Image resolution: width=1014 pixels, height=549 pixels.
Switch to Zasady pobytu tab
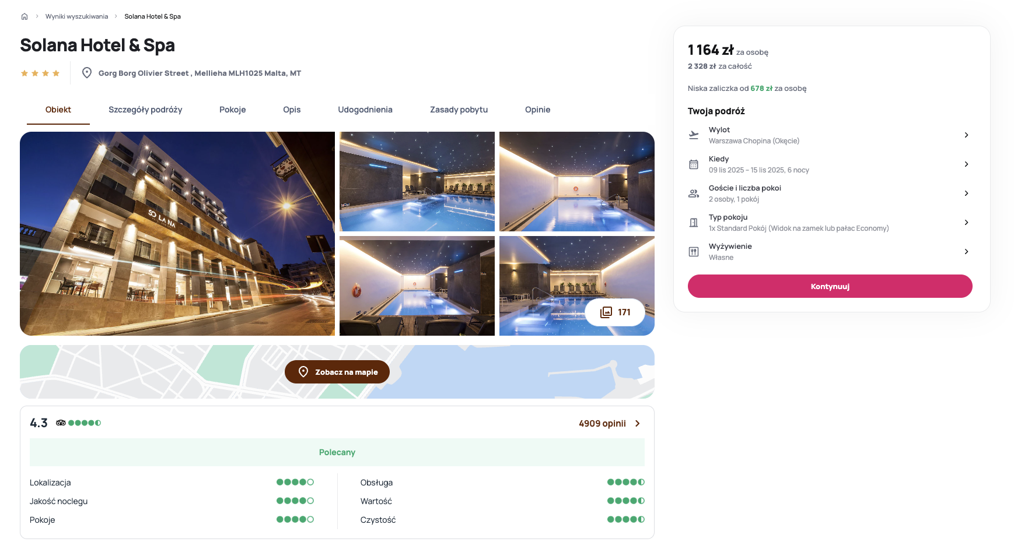tap(459, 110)
